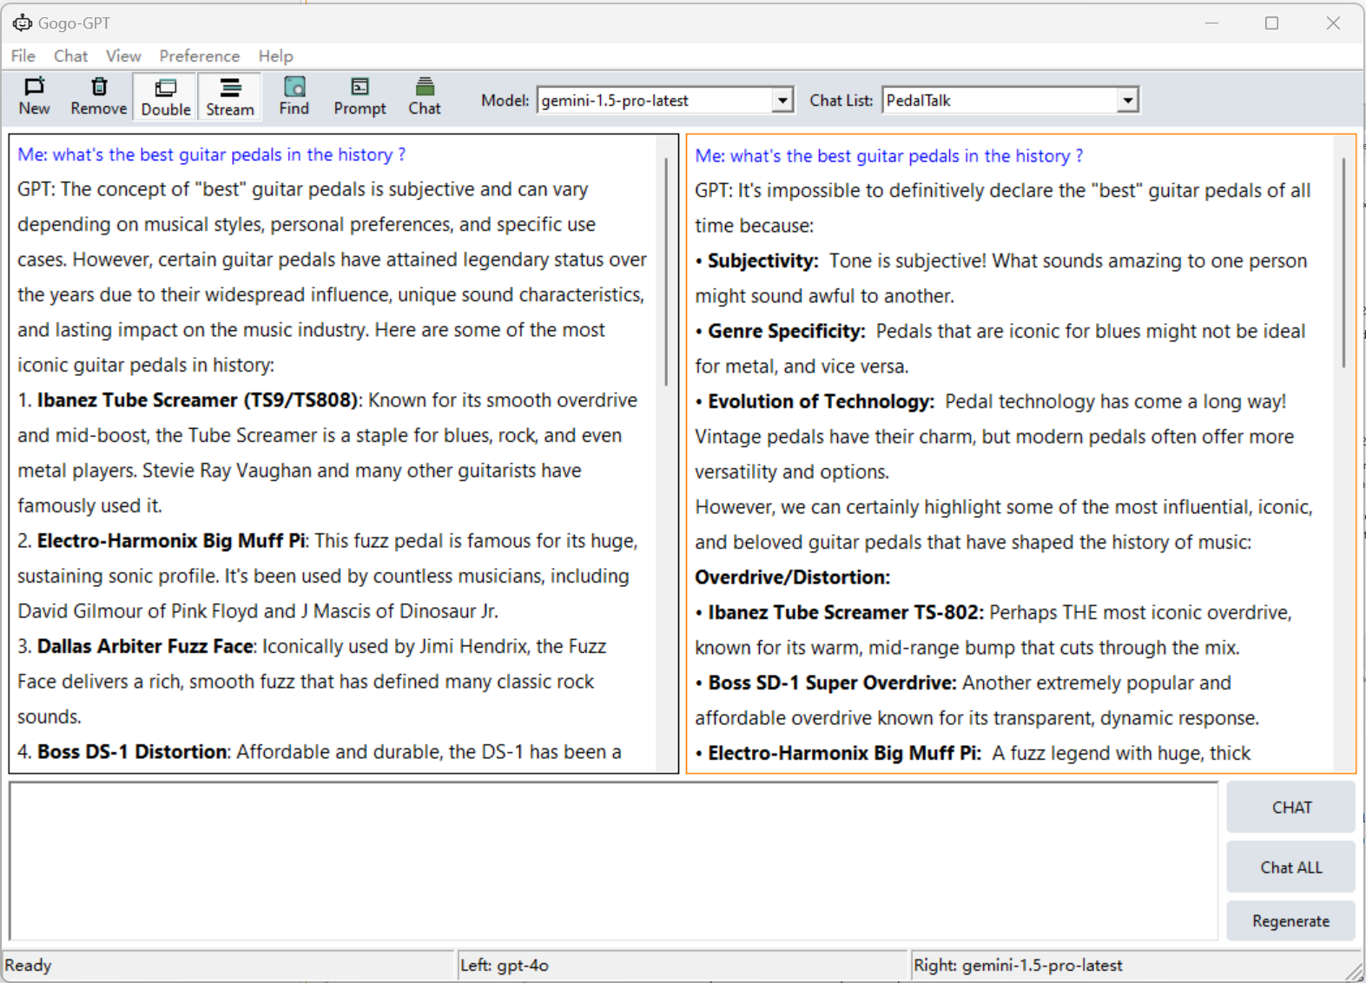
Task: Toggle the Double pane view button
Action: (x=165, y=96)
